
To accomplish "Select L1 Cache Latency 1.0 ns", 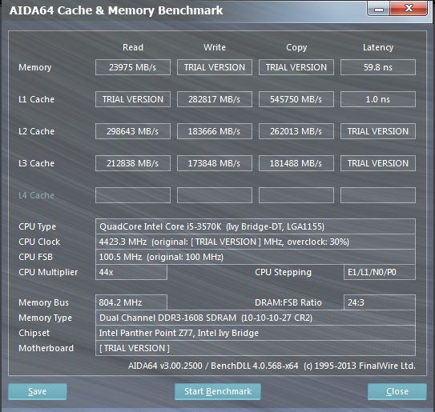I will tap(378, 99).
